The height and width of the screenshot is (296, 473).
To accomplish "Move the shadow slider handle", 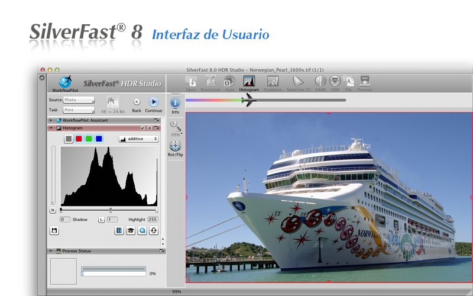I will click(x=61, y=210).
